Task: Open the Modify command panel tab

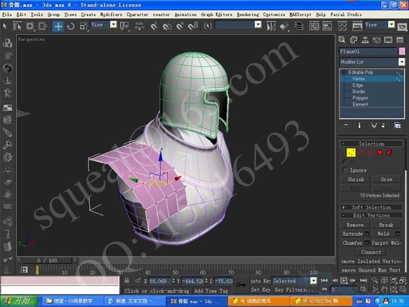Action: pyautogui.click(x=353, y=40)
